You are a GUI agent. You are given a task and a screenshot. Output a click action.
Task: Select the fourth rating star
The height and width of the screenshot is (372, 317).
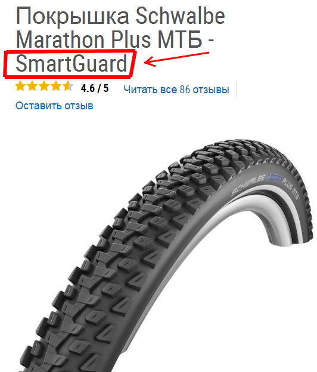point(56,87)
